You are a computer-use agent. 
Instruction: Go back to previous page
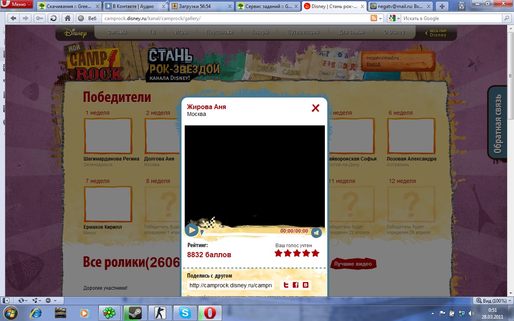[13, 18]
